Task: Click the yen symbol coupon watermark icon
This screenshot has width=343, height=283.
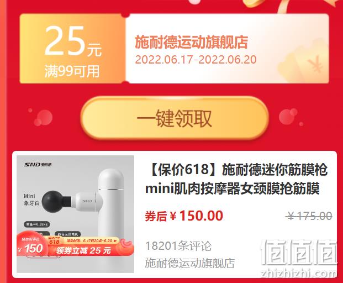Action: point(314,64)
